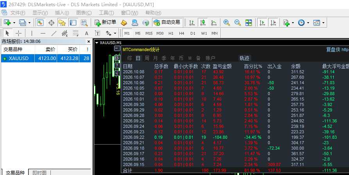The width and height of the screenshot is (349, 175).
Task: Open the Strategy Tester icon
Action: [84, 23]
